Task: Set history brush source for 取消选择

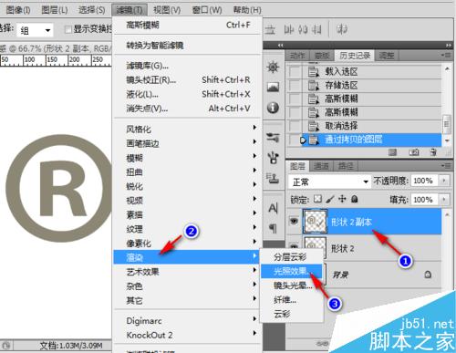Action: click(295, 126)
